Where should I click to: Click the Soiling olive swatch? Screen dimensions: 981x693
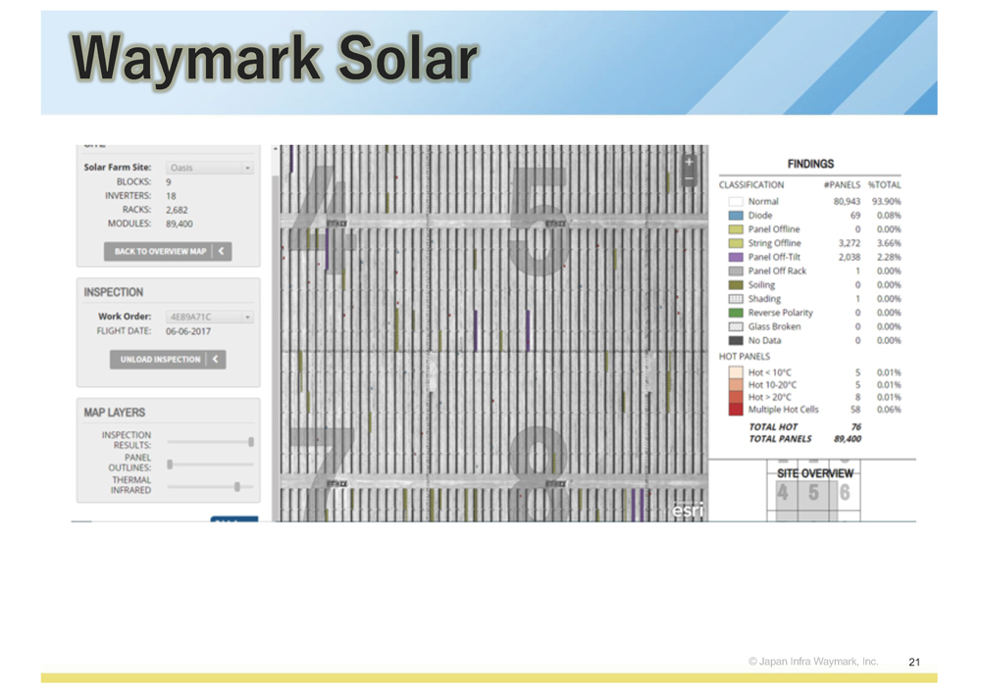[736, 285]
